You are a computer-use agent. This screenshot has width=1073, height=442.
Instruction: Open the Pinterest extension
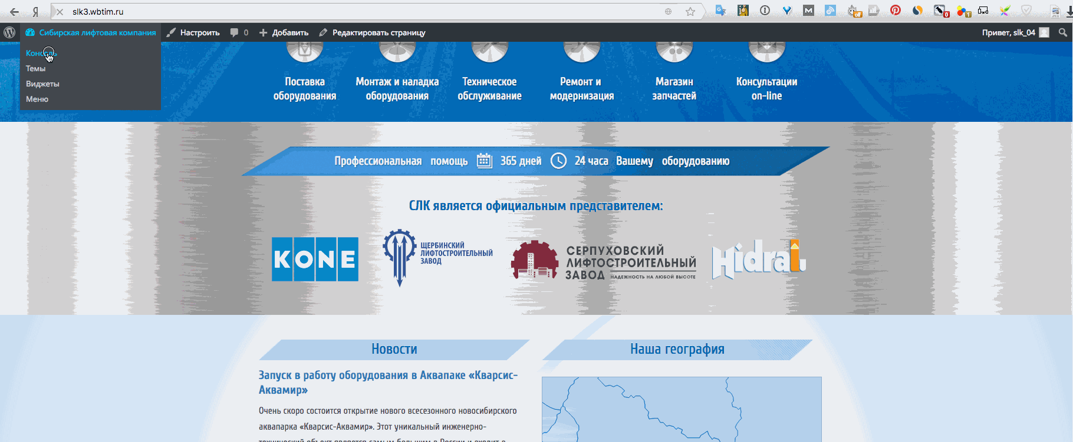click(x=896, y=10)
